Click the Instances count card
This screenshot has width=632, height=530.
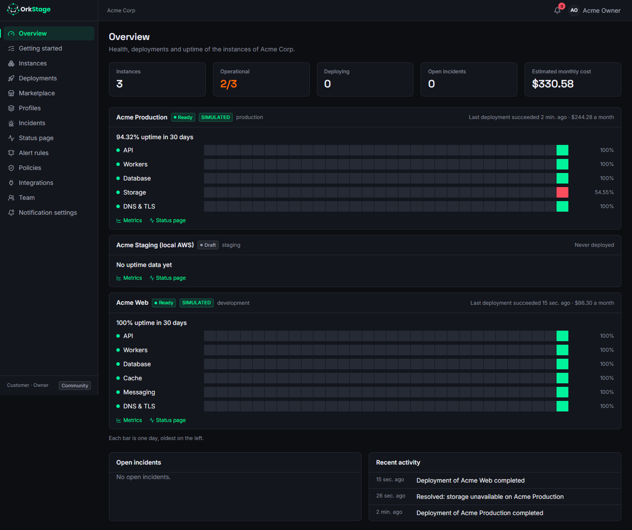pos(157,79)
